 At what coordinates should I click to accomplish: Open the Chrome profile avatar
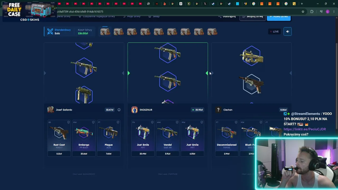[x=328, y=12]
